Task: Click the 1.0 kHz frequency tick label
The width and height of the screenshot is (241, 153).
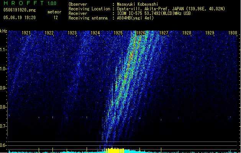Action: [x=3, y=69]
